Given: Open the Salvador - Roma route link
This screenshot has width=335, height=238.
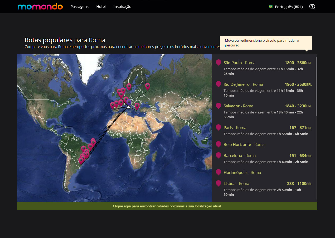Looking at the screenshot, I should click(x=238, y=106).
